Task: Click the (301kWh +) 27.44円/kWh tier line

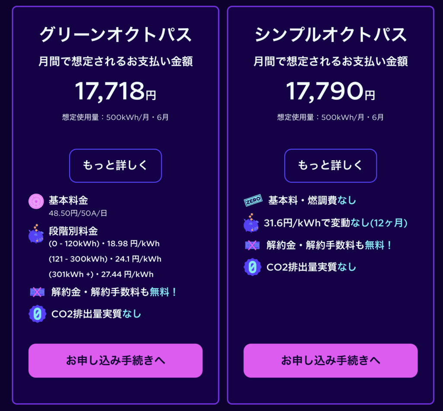Action: click(101, 275)
